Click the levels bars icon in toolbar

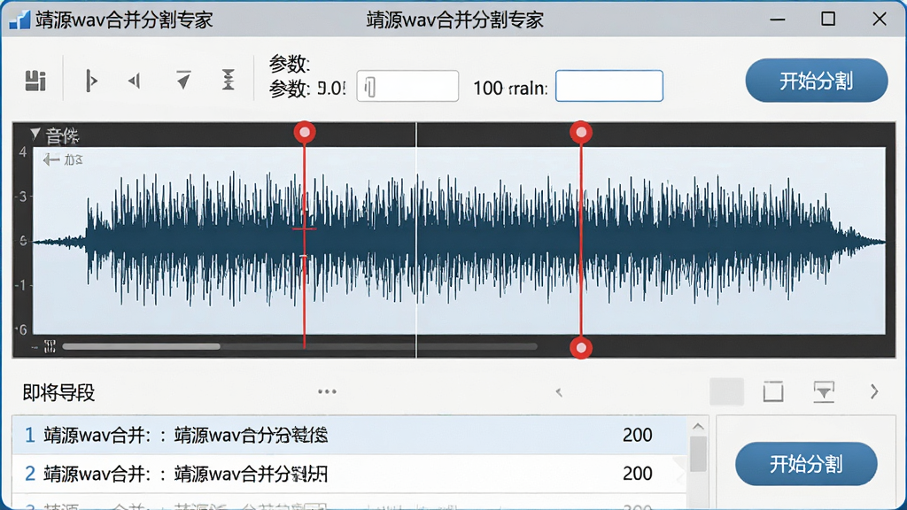click(35, 81)
